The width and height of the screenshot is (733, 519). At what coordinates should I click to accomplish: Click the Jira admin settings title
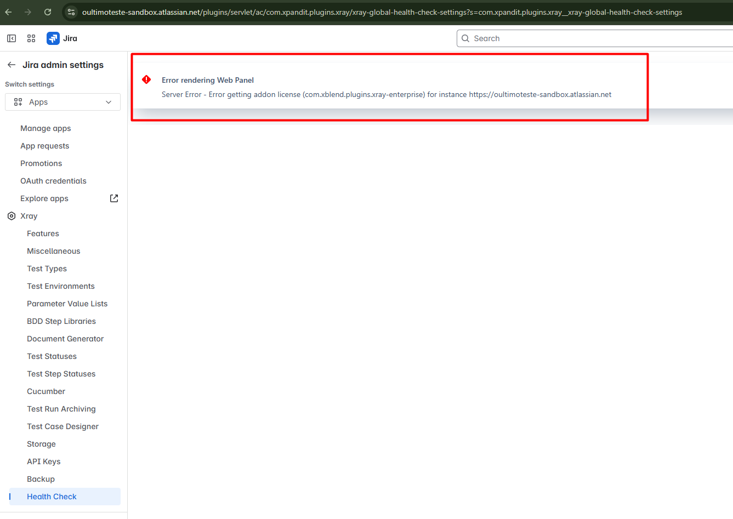63,65
